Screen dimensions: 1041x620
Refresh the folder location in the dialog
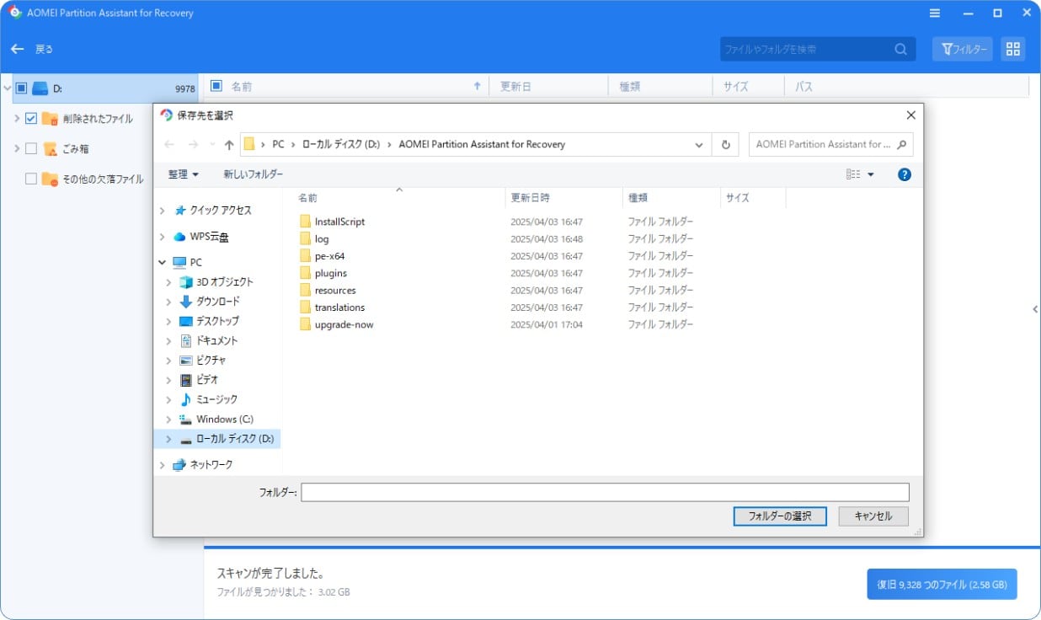tap(725, 145)
